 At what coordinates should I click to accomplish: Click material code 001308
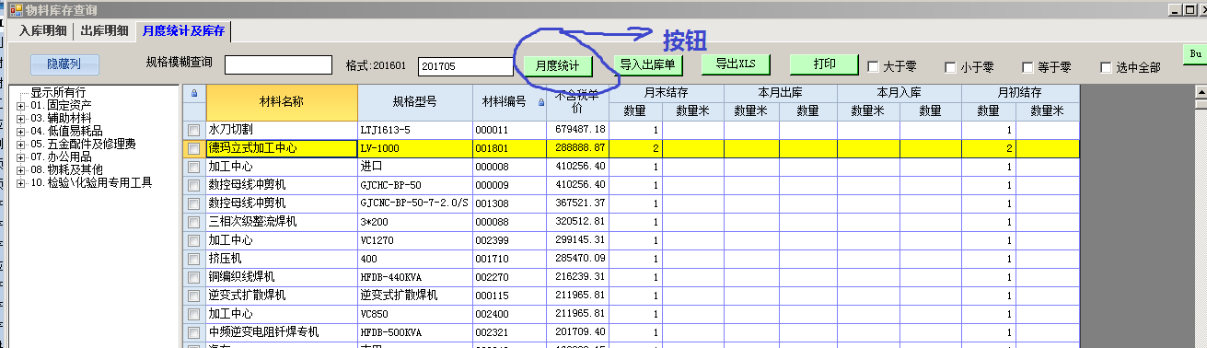pyautogui.click(x=510, y=203)
